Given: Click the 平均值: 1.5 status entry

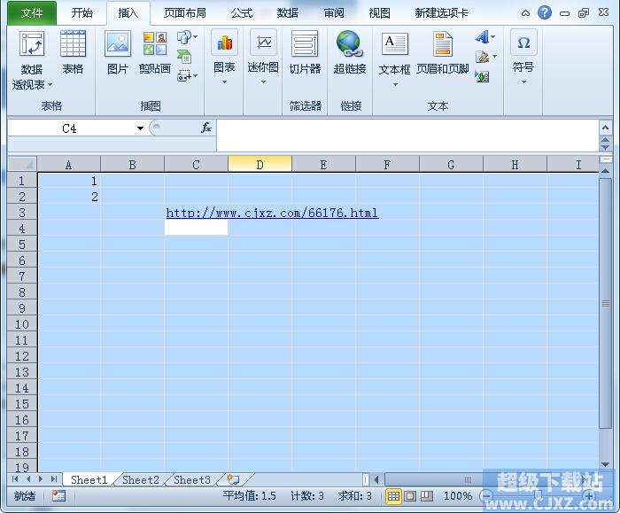Looking at the screenshot, I should (x=250, y=495).
